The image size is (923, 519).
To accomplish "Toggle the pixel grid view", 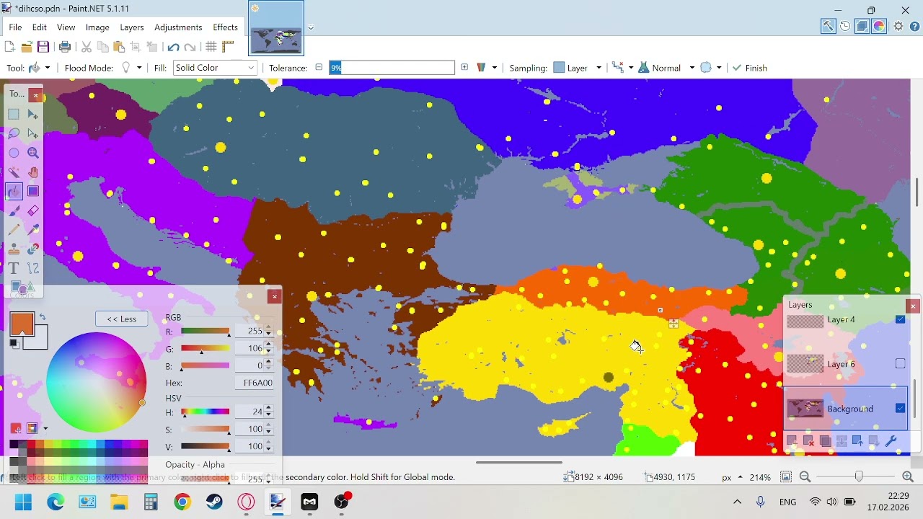I will click(x=211, y=47).
